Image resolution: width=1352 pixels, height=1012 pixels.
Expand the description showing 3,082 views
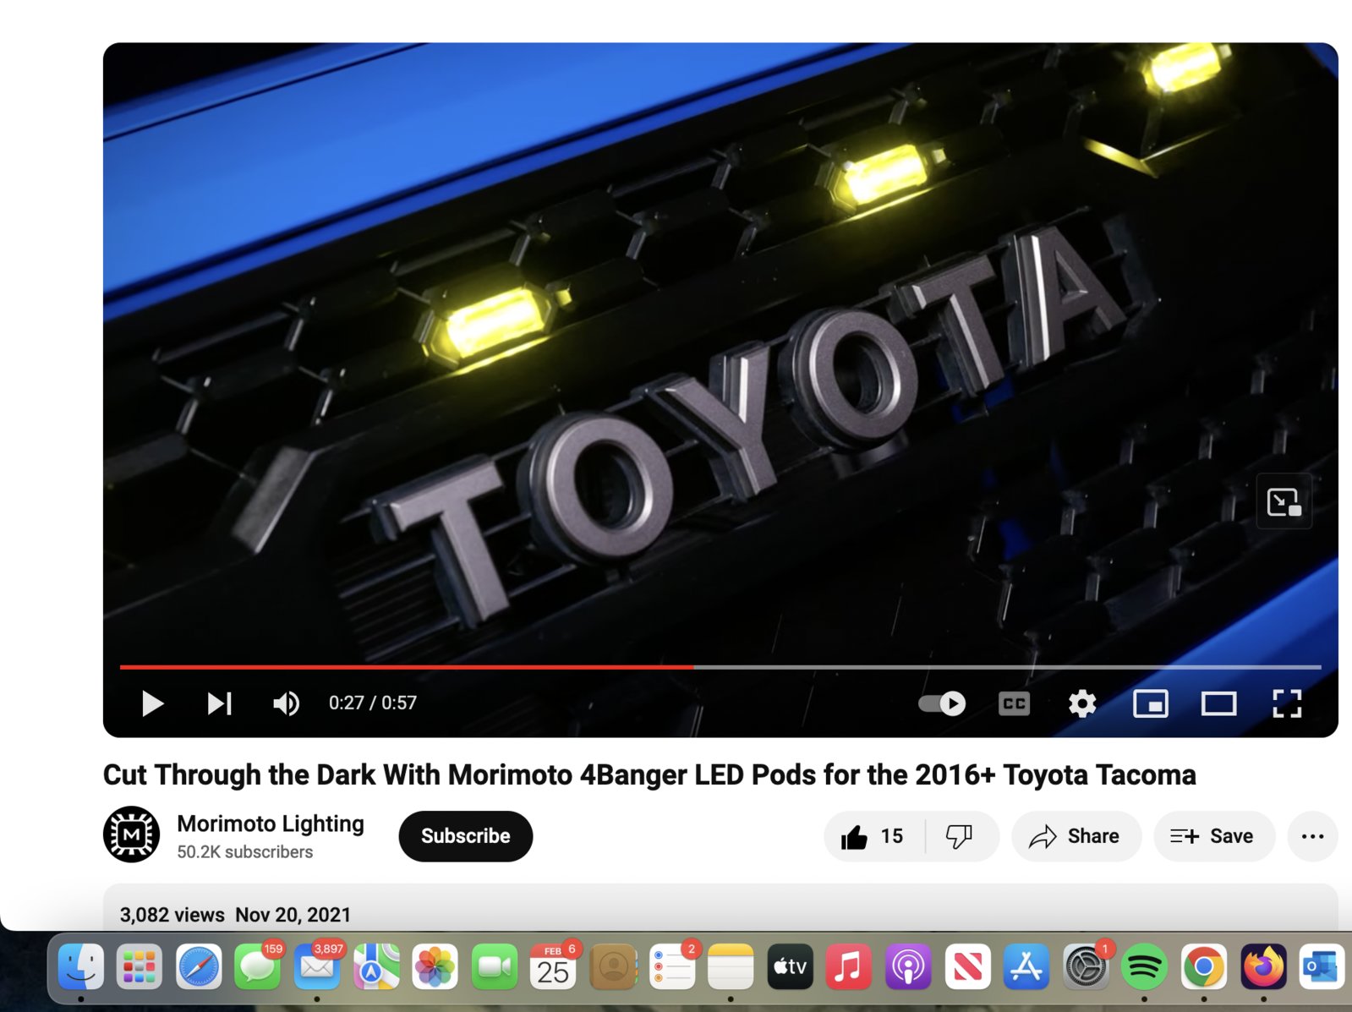point(720,908)
